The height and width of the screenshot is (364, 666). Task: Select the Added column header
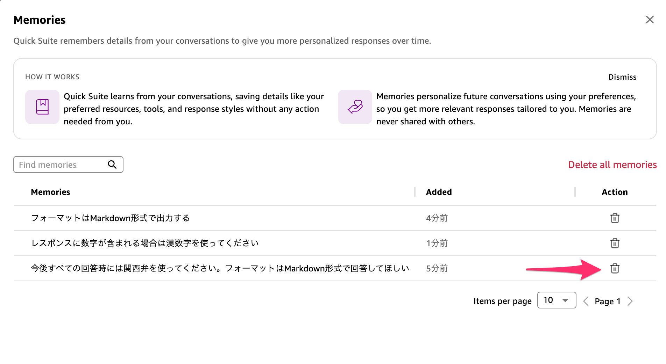coord(439,192)
